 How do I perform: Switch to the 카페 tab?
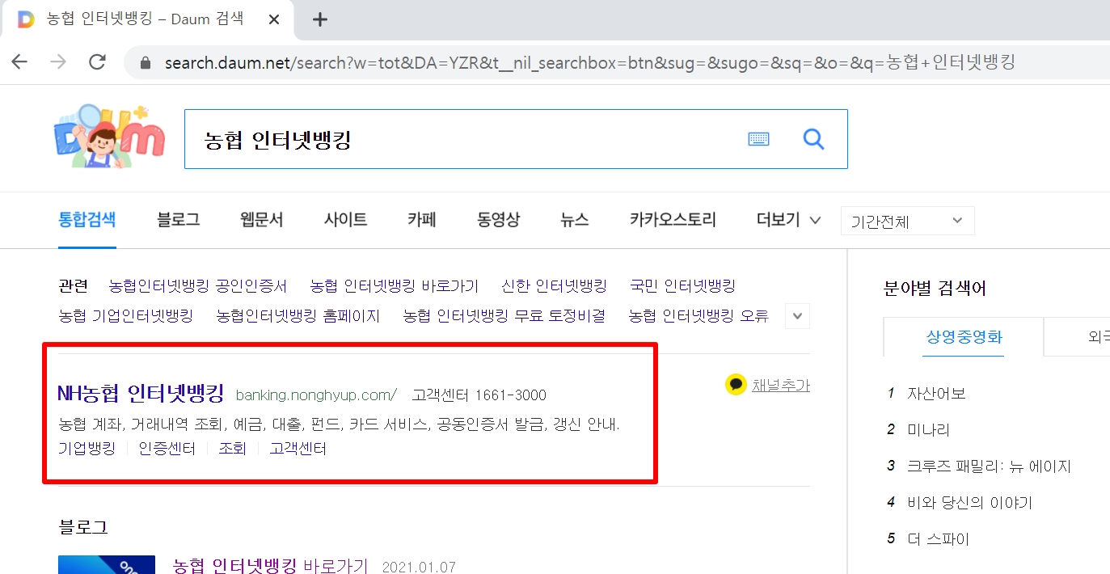click(422, 219)
